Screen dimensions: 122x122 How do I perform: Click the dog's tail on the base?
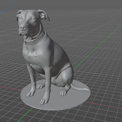coord(80,88)
